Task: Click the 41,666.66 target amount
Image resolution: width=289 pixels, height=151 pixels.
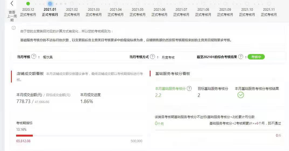Action: (42, 102)
